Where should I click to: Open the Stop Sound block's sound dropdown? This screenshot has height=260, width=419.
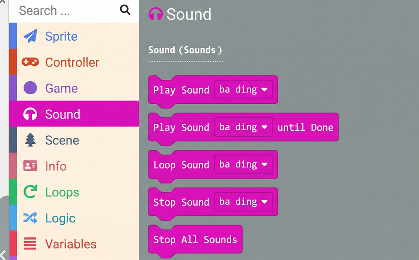tap(243, 202)
